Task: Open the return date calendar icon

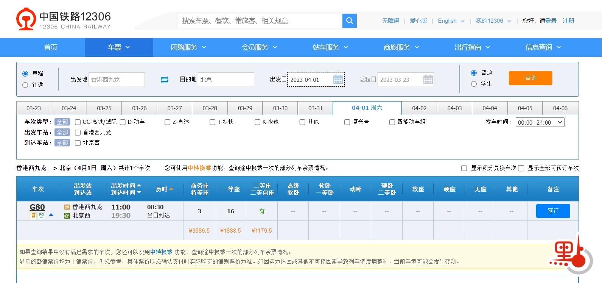Action: tap(428, 80)
